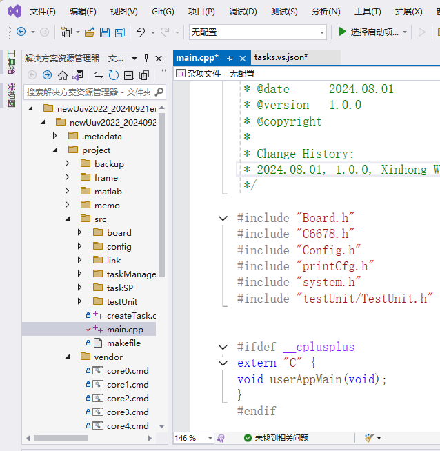Click the Visual Studio logo icon
This screenshot has width=440, height=451.
(14, 11)
